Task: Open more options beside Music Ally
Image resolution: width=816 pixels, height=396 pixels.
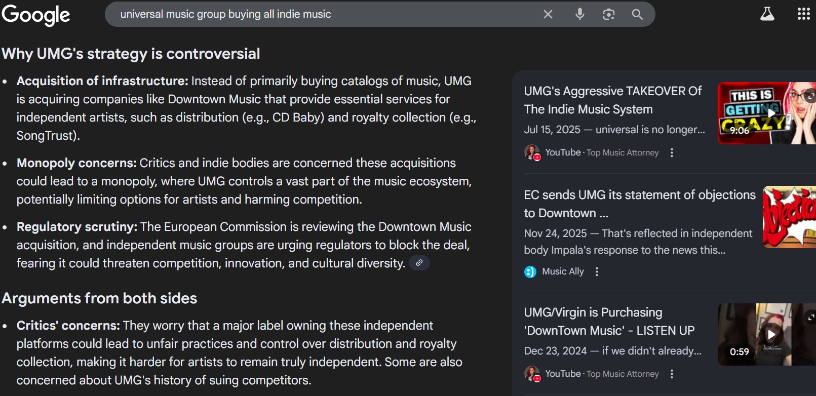Action: [x=597, y=272]
